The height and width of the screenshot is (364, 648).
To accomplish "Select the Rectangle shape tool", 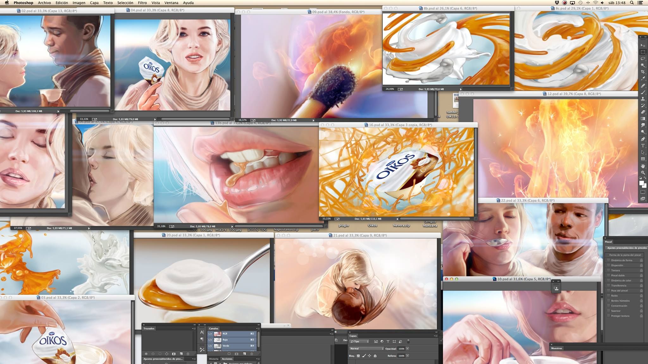I will (x=643, y=159).
